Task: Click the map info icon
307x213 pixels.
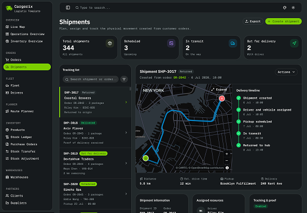Action: (x=227, y=168)
